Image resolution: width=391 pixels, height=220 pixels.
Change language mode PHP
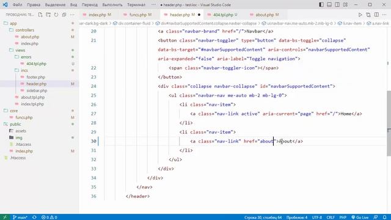point(343,218)
